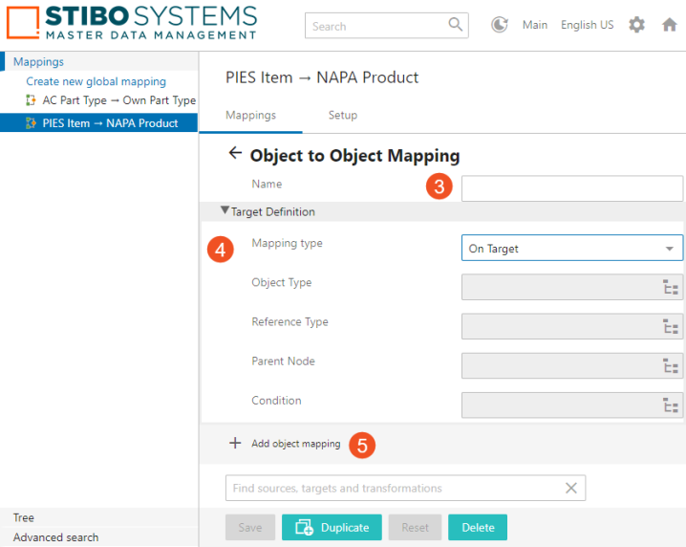Open the settings gear icon
Image resolution: width=686 pixels, height=547 pixels.
point(636,25)
